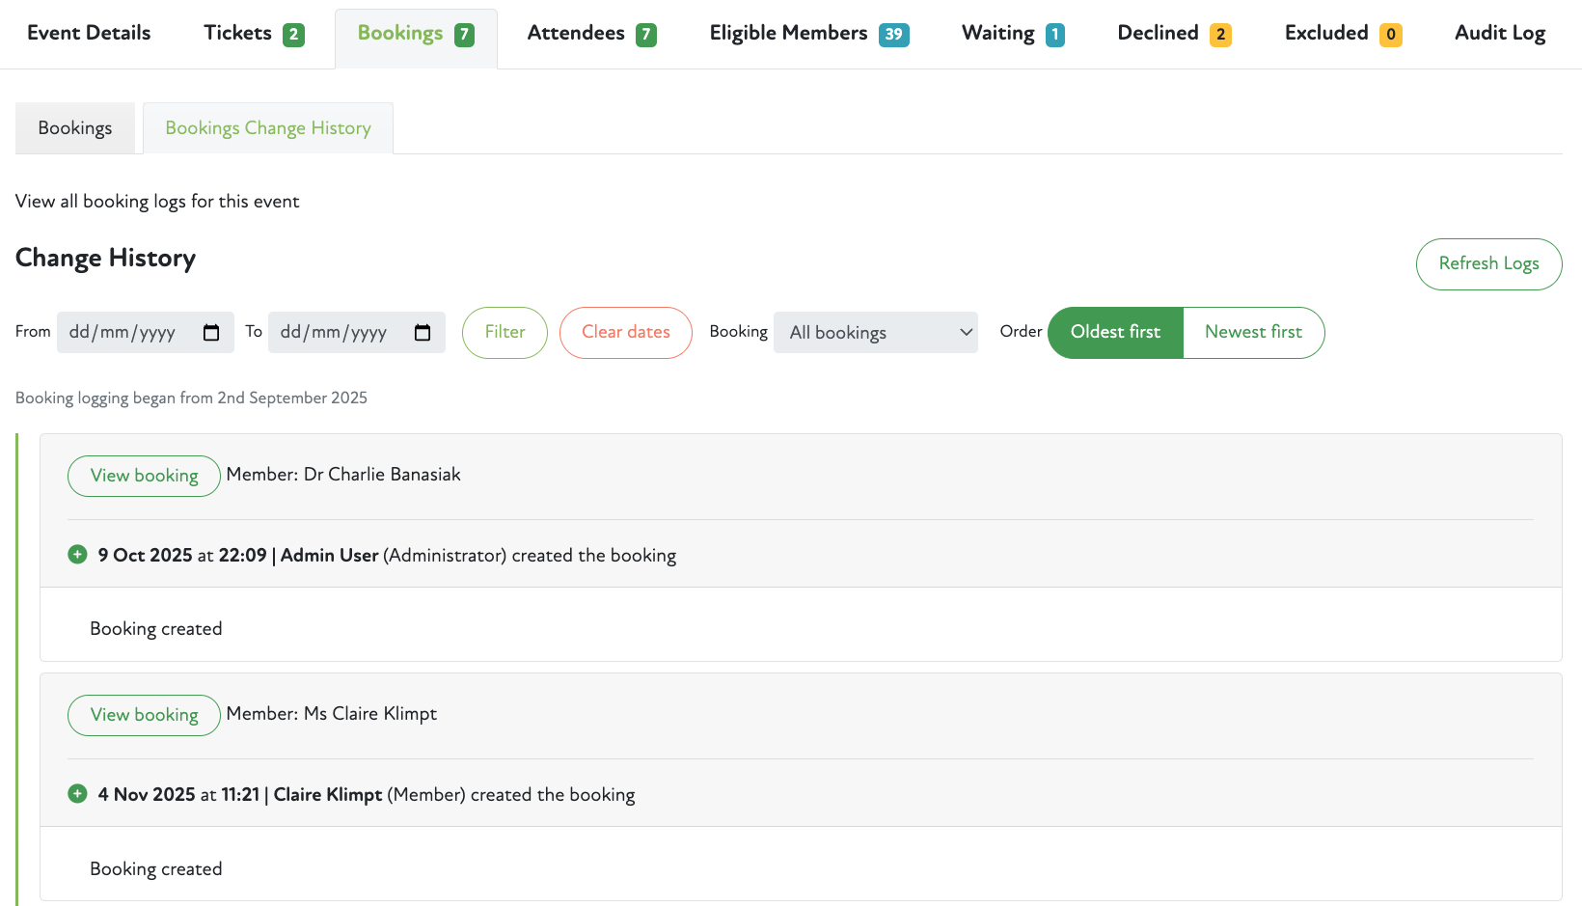Click the Tickets count badge
The height and width of the screenshot is (906, 1582).
[293, 35]
